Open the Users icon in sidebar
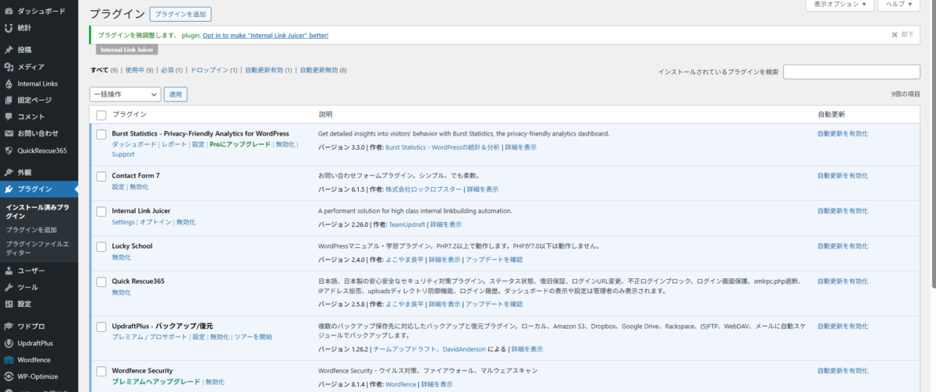 [x=8, y=271]
